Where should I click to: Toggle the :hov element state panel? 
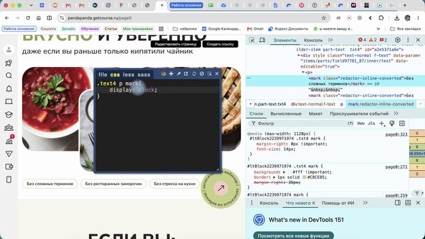pos(361,123)
